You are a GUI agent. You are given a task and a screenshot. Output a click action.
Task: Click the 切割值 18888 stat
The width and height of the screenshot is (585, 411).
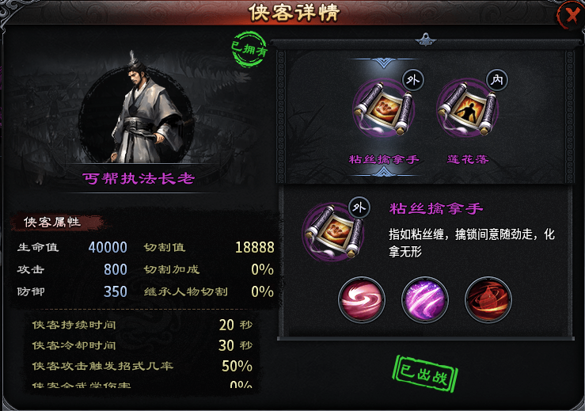(209, 247)
